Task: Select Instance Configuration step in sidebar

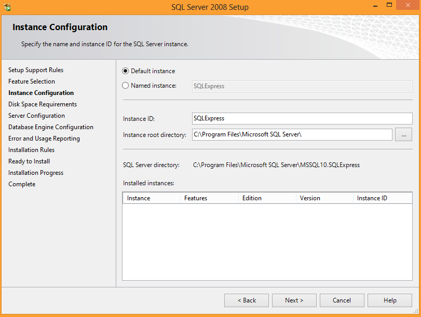Action: [41, 93]
